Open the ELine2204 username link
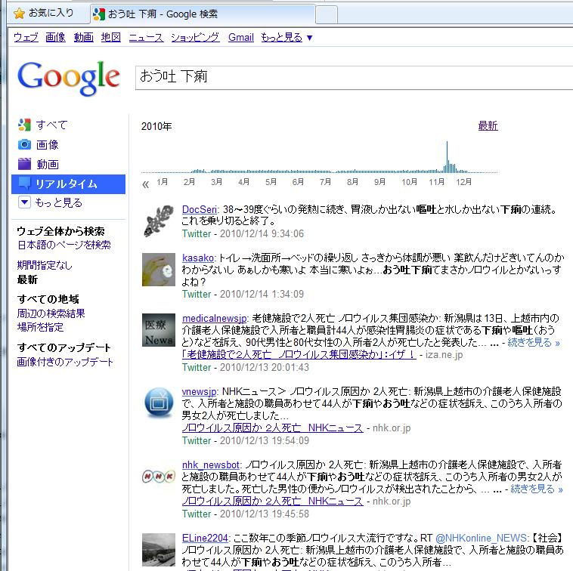 click(205, 538)
